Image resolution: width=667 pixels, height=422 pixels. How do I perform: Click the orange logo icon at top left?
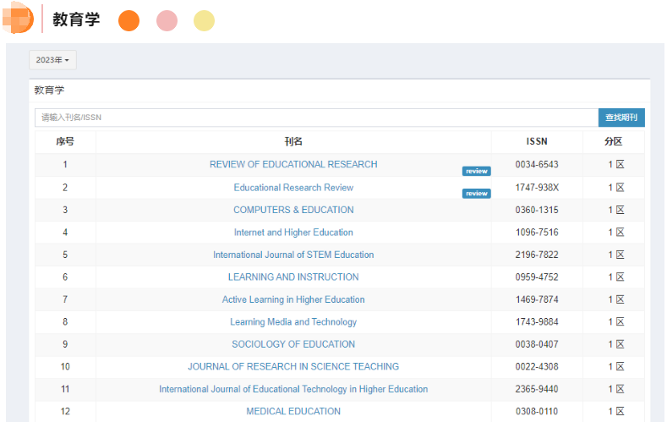pyautogui.click(x=20, y=19)
